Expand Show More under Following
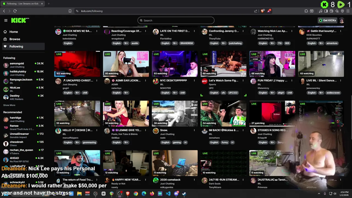 [x=9, y=105]
